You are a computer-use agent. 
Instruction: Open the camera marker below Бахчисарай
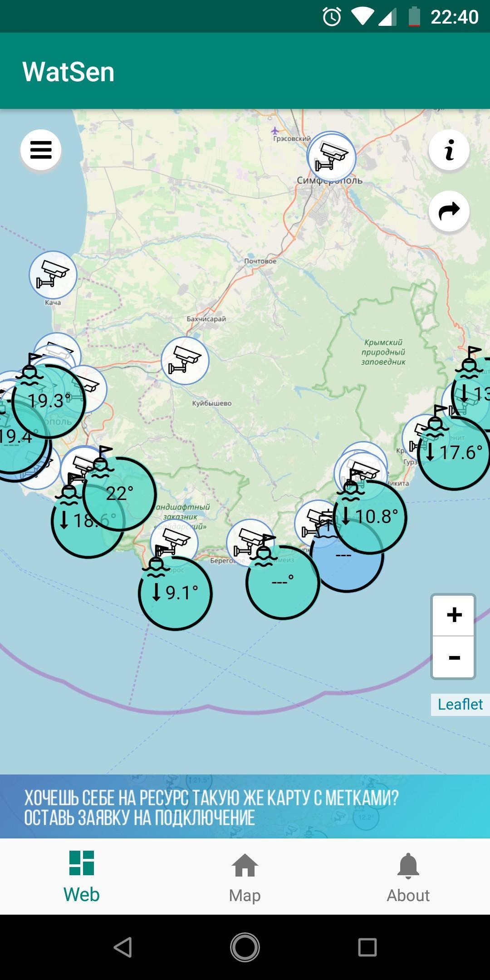pyautogui.click(x=185, y=361)
